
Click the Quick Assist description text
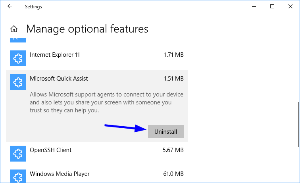(106, 102)
